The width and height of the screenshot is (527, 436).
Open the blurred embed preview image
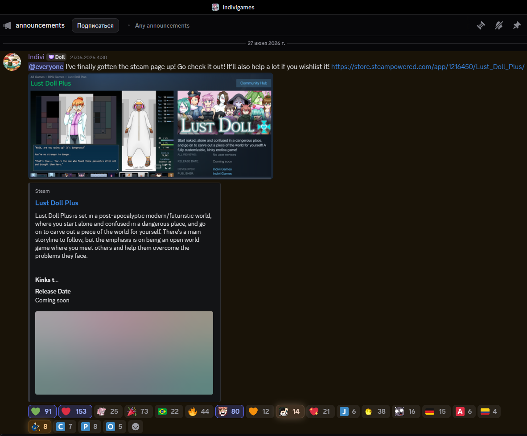(124, 353)
